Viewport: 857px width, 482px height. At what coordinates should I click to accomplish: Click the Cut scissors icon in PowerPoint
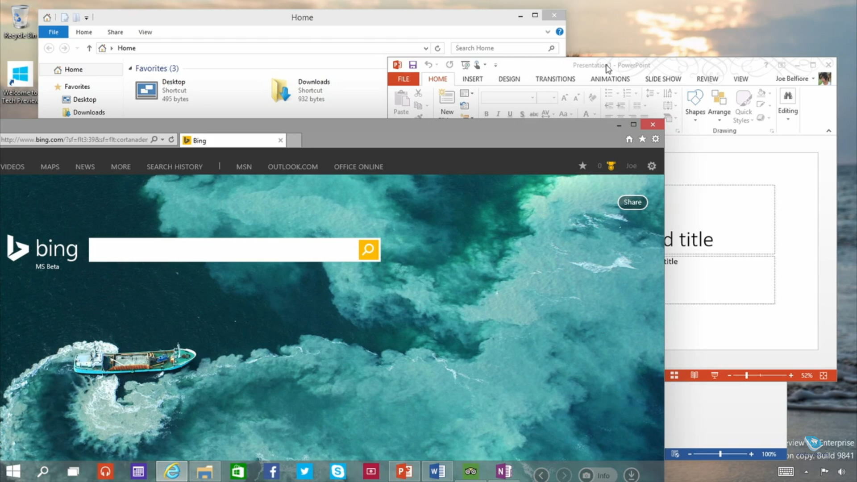[418, 93]
